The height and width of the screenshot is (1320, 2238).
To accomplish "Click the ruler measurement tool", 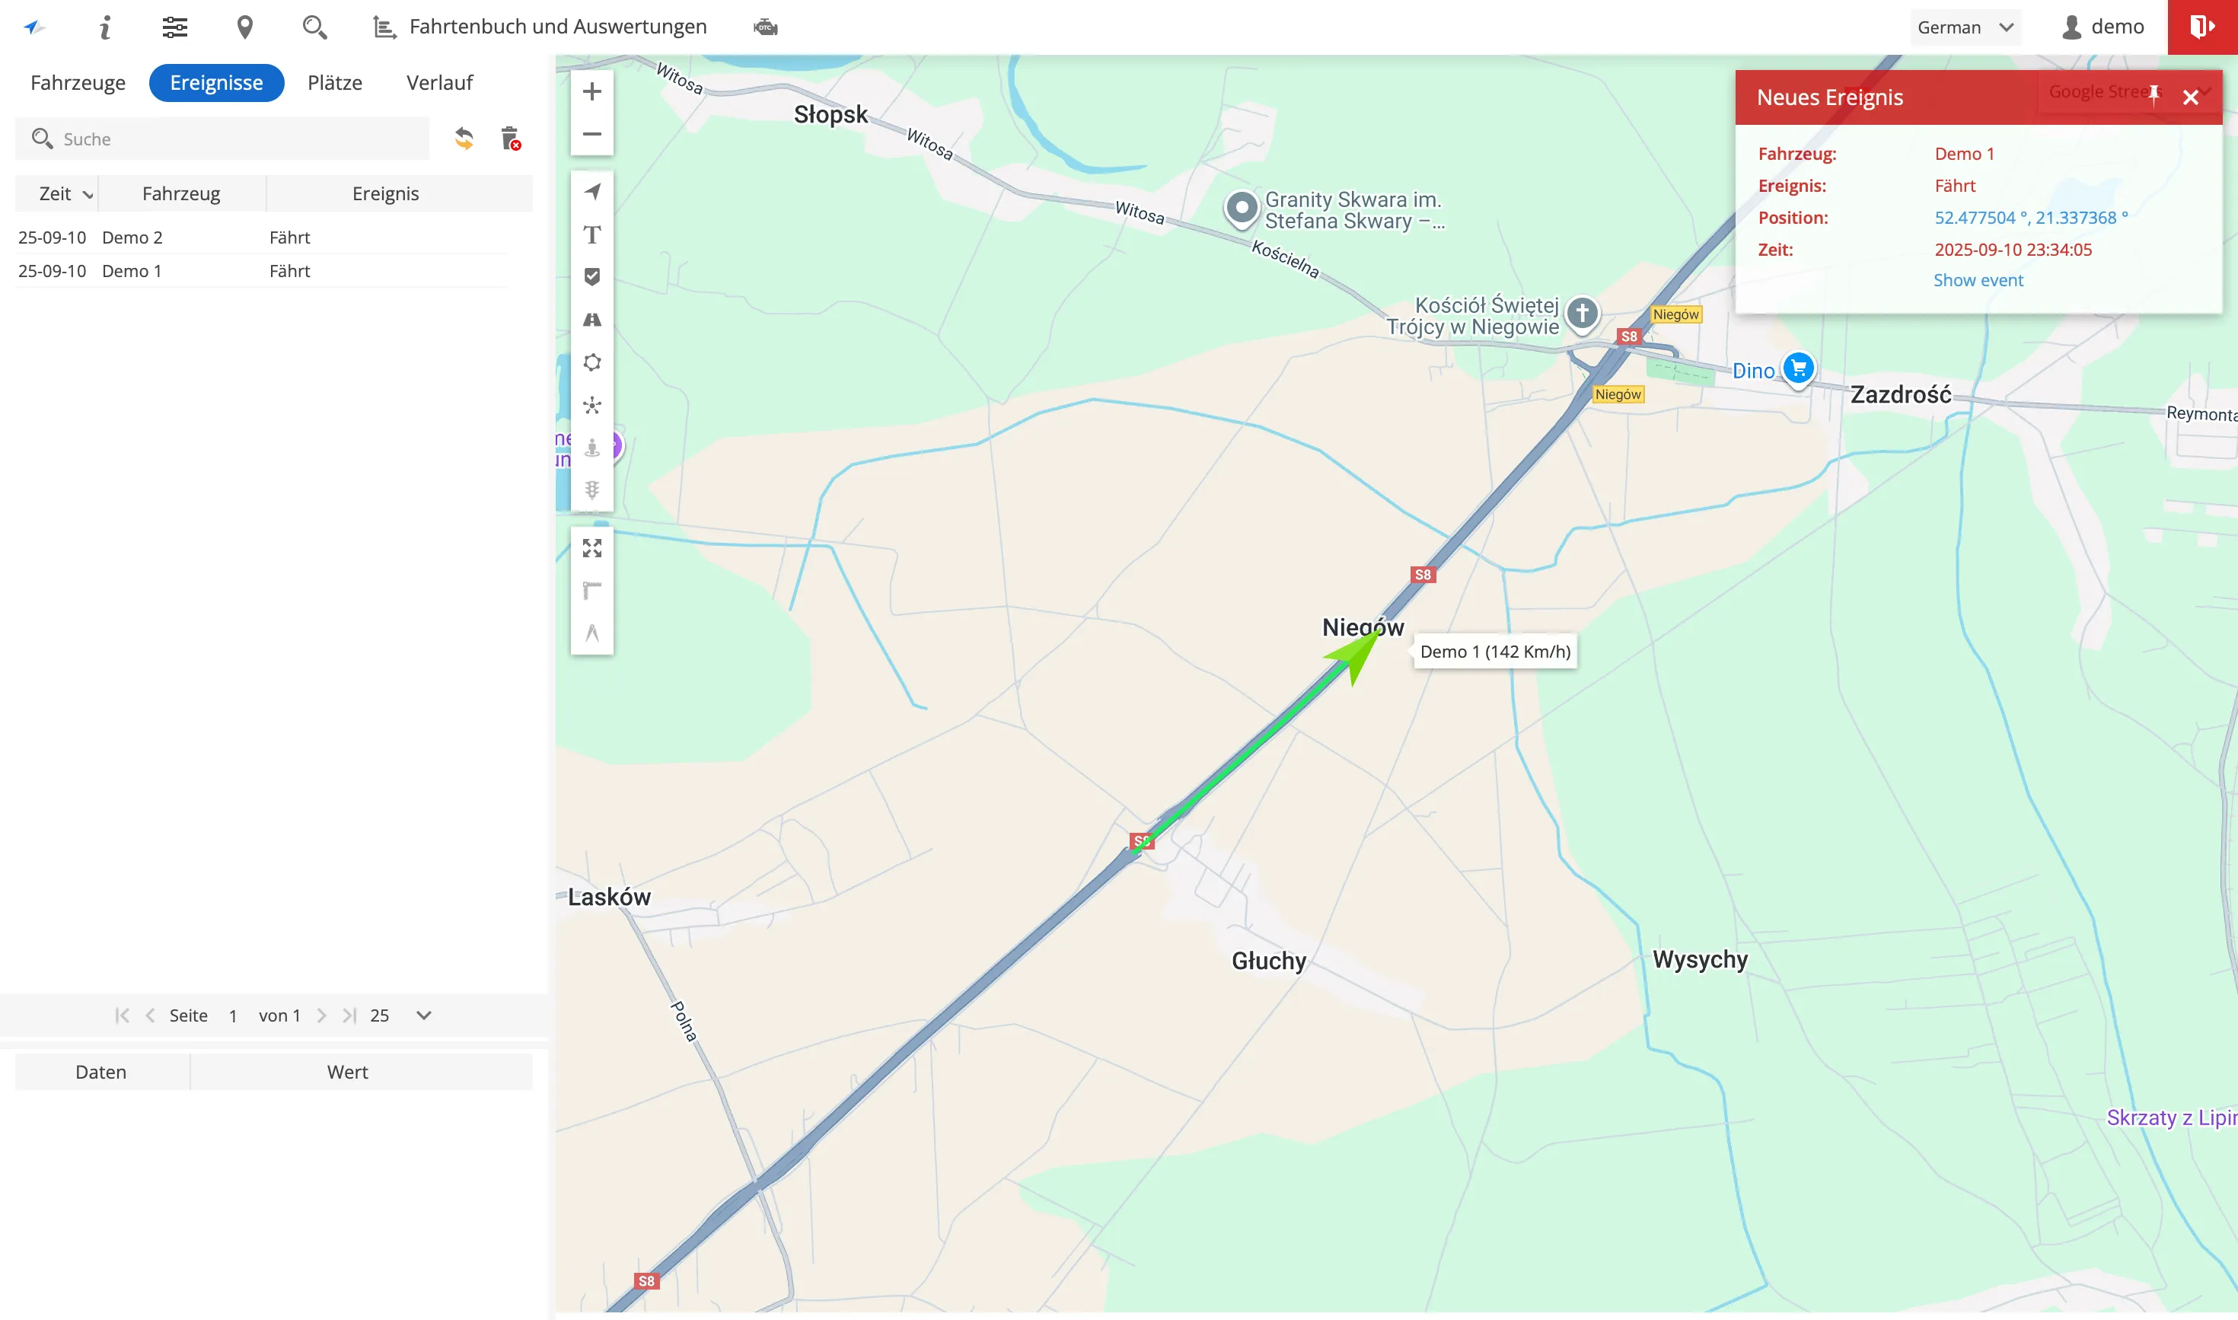I will pyautogui.click(x=591, y=591).
